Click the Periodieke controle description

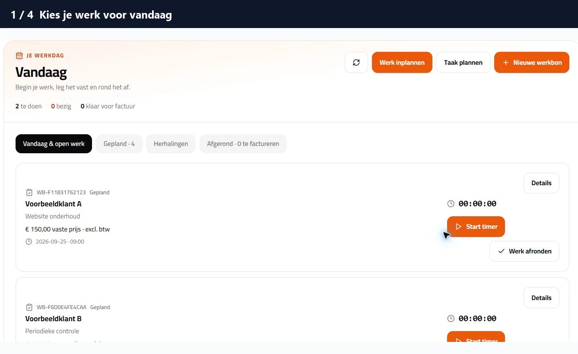tap(52, 331)
